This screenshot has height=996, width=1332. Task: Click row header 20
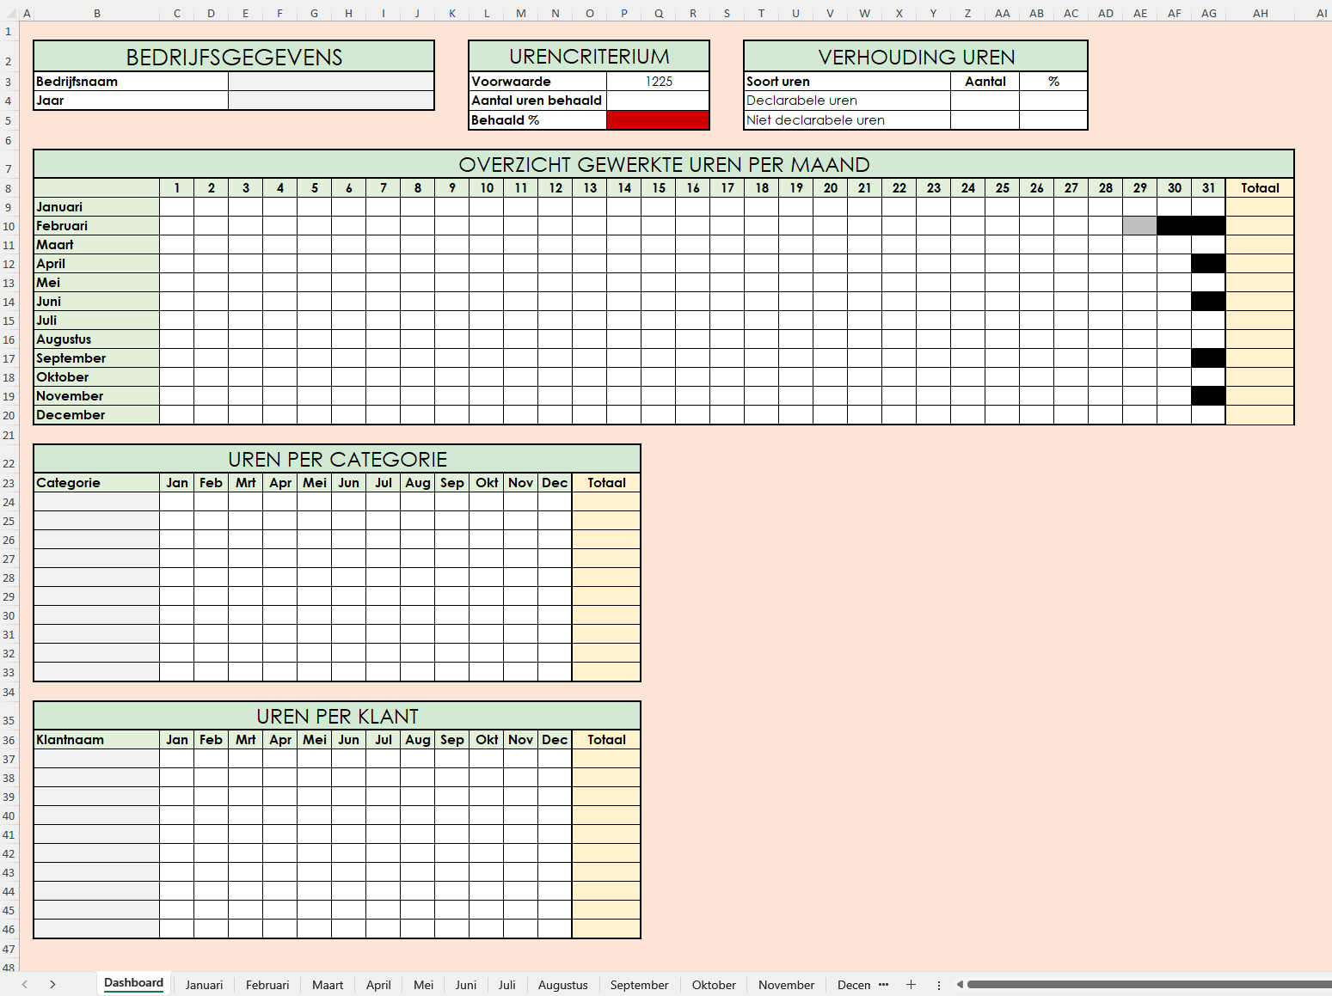click(9, 415)
